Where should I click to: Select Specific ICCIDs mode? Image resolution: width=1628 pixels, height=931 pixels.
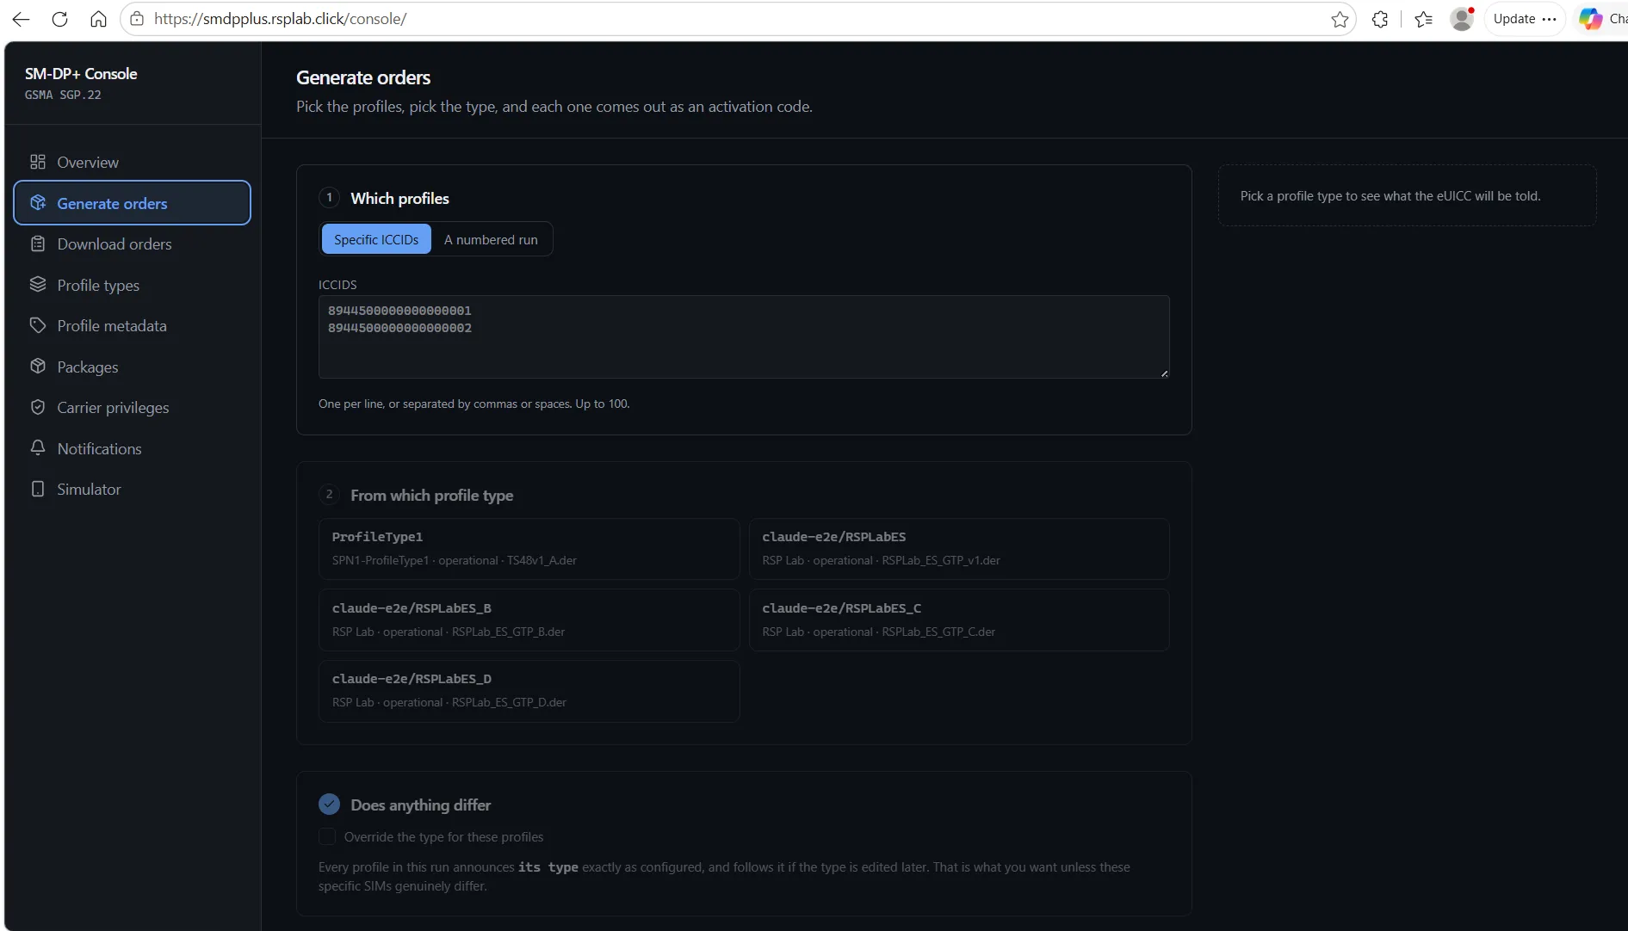376,239
